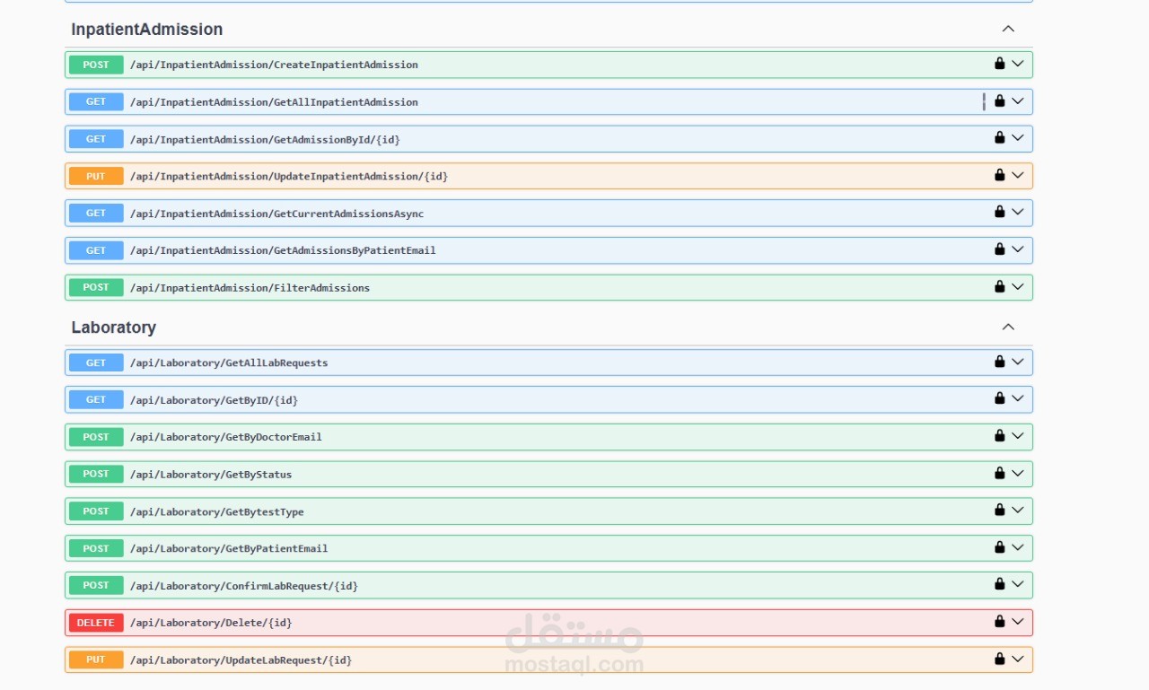1149x690 pixels.
Task: Click PUT badge of UpdateInpatientAdmission
Action: pos(96,176)
